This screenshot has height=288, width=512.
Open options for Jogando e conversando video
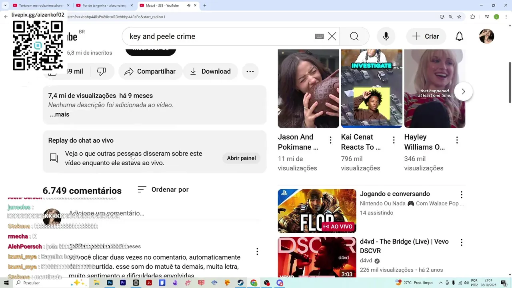(461, 195)
